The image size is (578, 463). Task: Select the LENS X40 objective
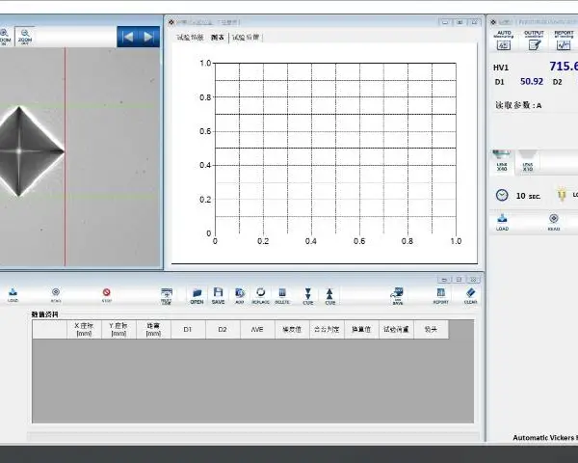coord(502,161)
